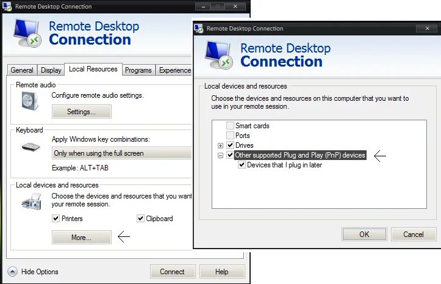
Task: Expand the Drives tree node
Action: click(221, 145)
